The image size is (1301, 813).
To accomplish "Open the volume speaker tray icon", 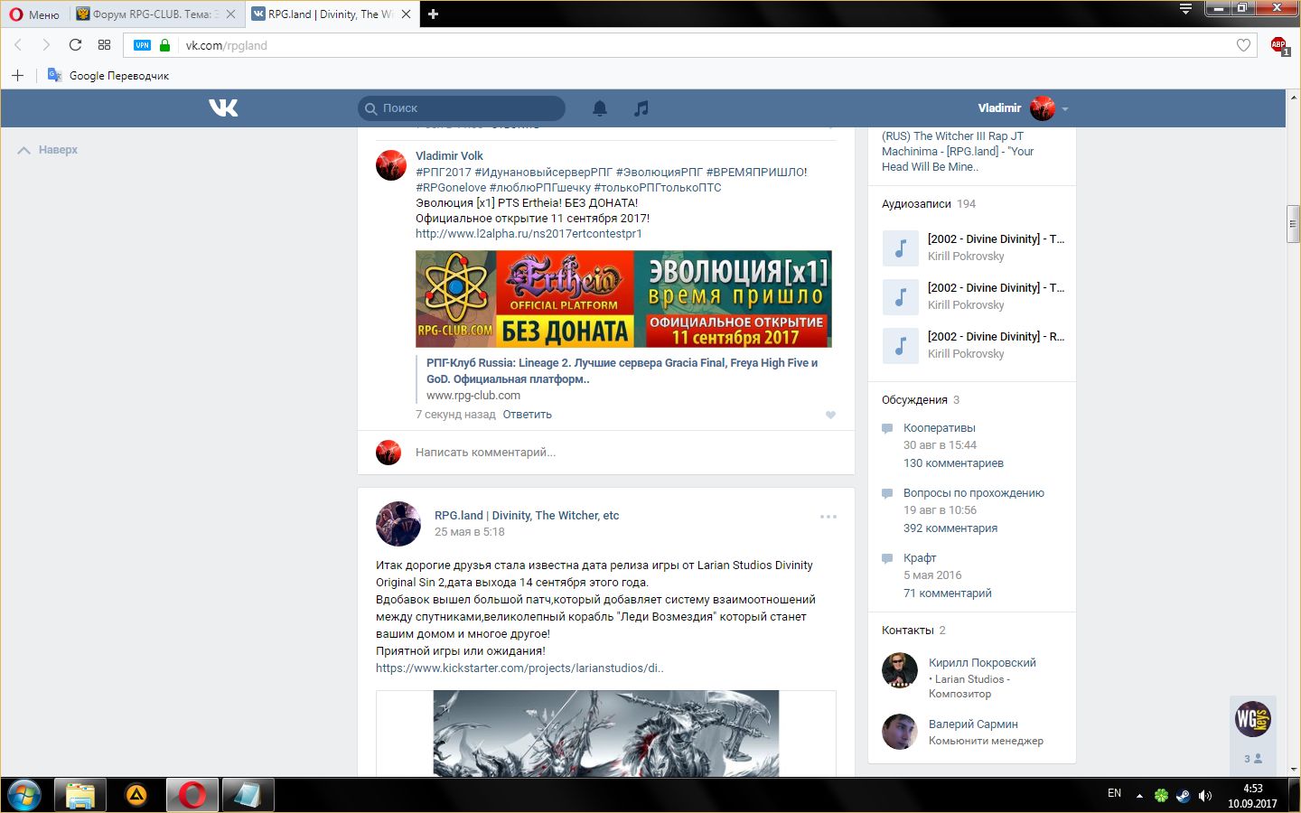I will [x=1204, y=796].
